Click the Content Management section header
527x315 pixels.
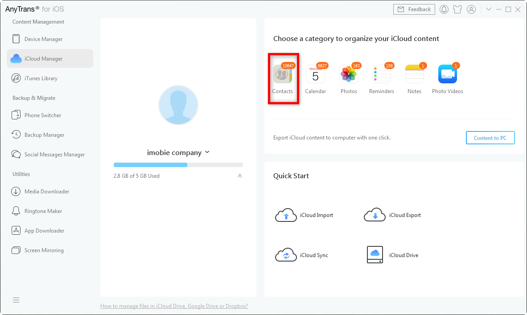(x=38, y=22)
